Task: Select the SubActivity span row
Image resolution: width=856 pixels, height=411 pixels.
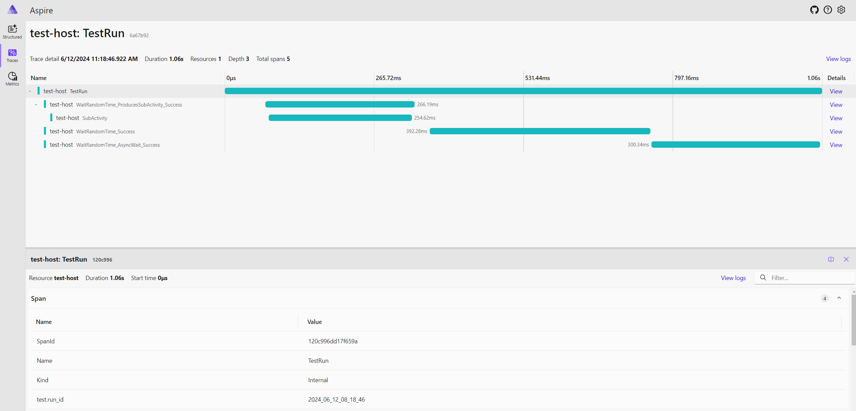Action: tap(440, 118)
